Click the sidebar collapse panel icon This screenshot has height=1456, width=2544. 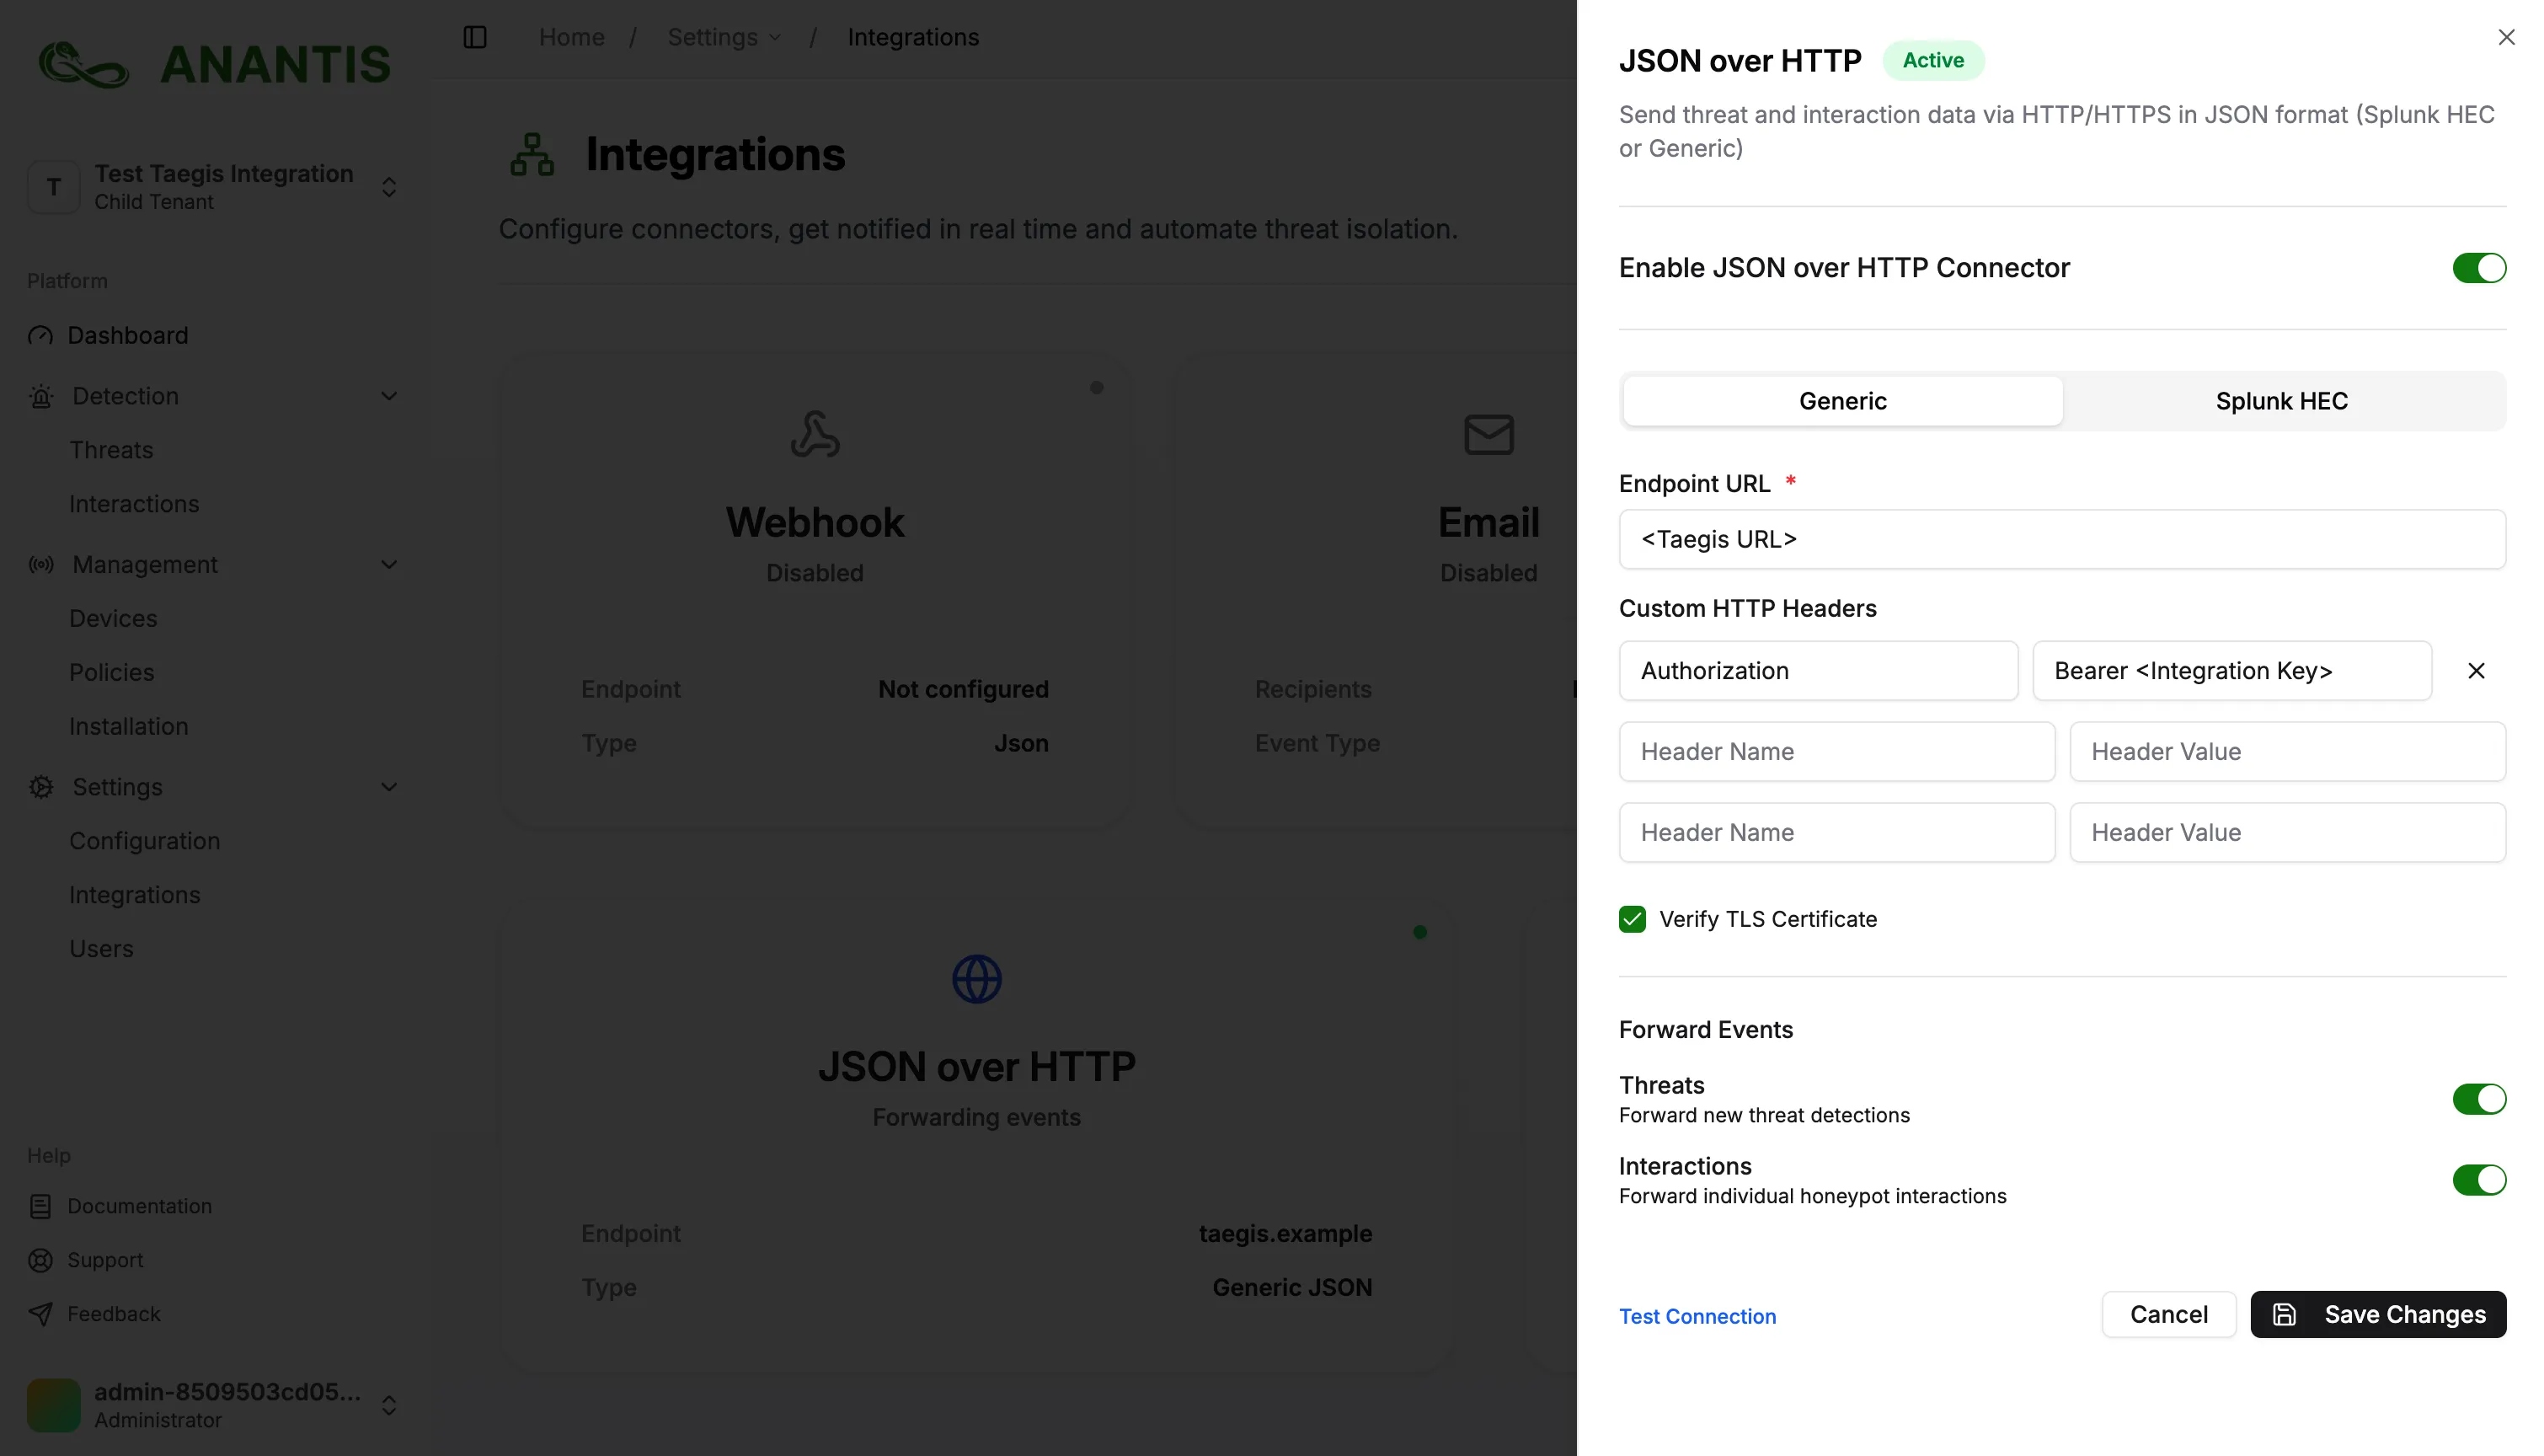coord(475,37)
